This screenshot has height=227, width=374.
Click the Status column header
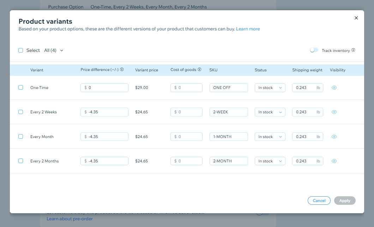click(261, 70)
